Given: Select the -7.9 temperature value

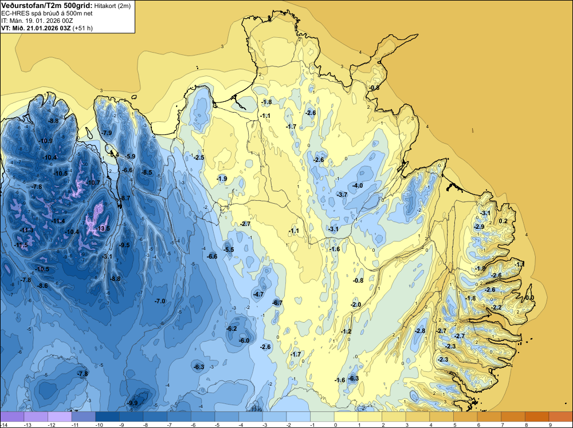Looking at the screenshot, I should 107,133.
